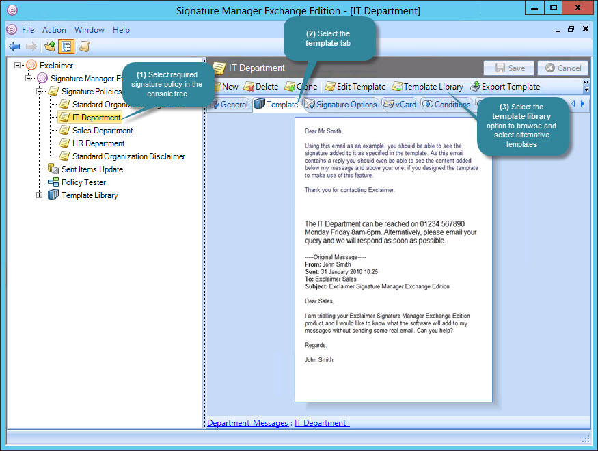This screenshot has height=451, width=598.
Task: Open the toolbar overflow chevron
Action: pos(586,87)
